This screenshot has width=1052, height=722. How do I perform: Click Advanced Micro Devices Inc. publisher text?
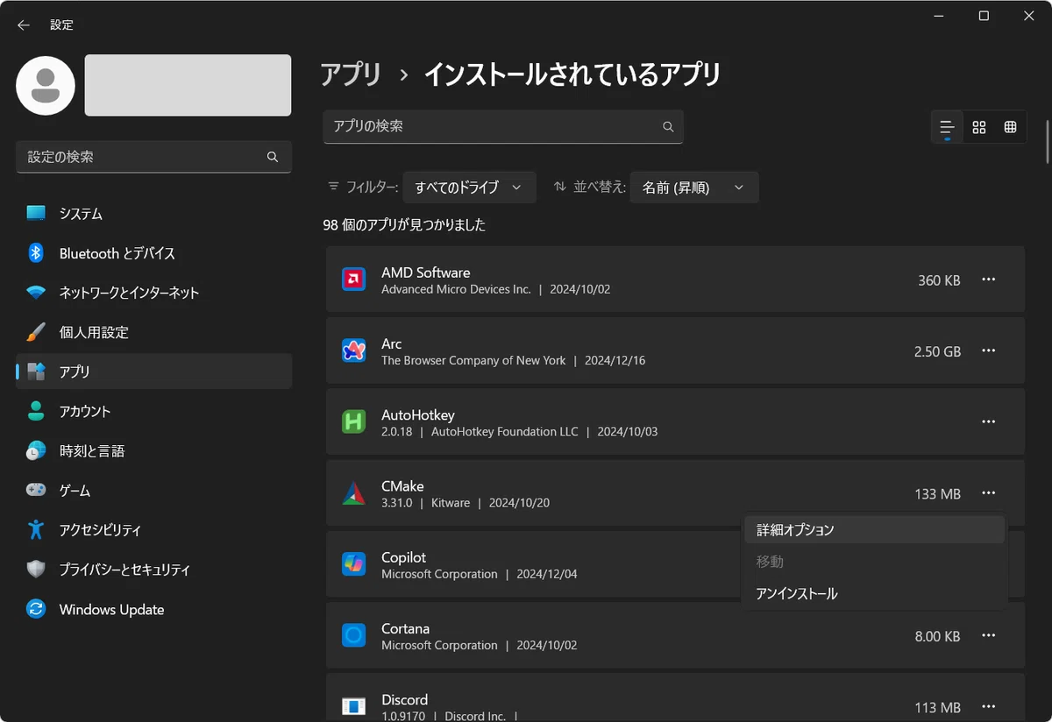pos(456,289)
